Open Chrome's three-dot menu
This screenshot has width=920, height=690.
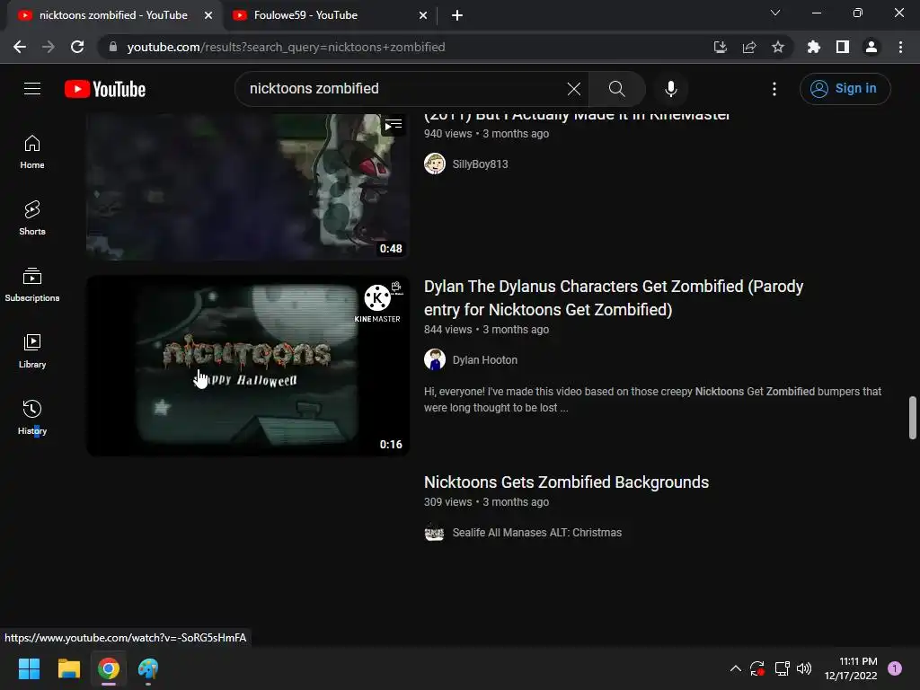pos(900,47)
